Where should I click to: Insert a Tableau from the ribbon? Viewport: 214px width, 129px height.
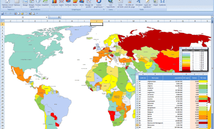tap(17, 3)
